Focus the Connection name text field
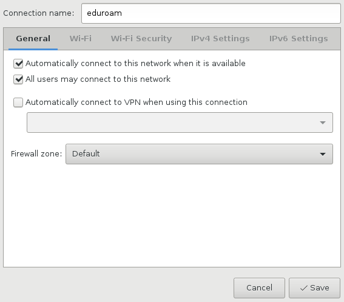This screenshot has width=344, height=302. [211, 13]
